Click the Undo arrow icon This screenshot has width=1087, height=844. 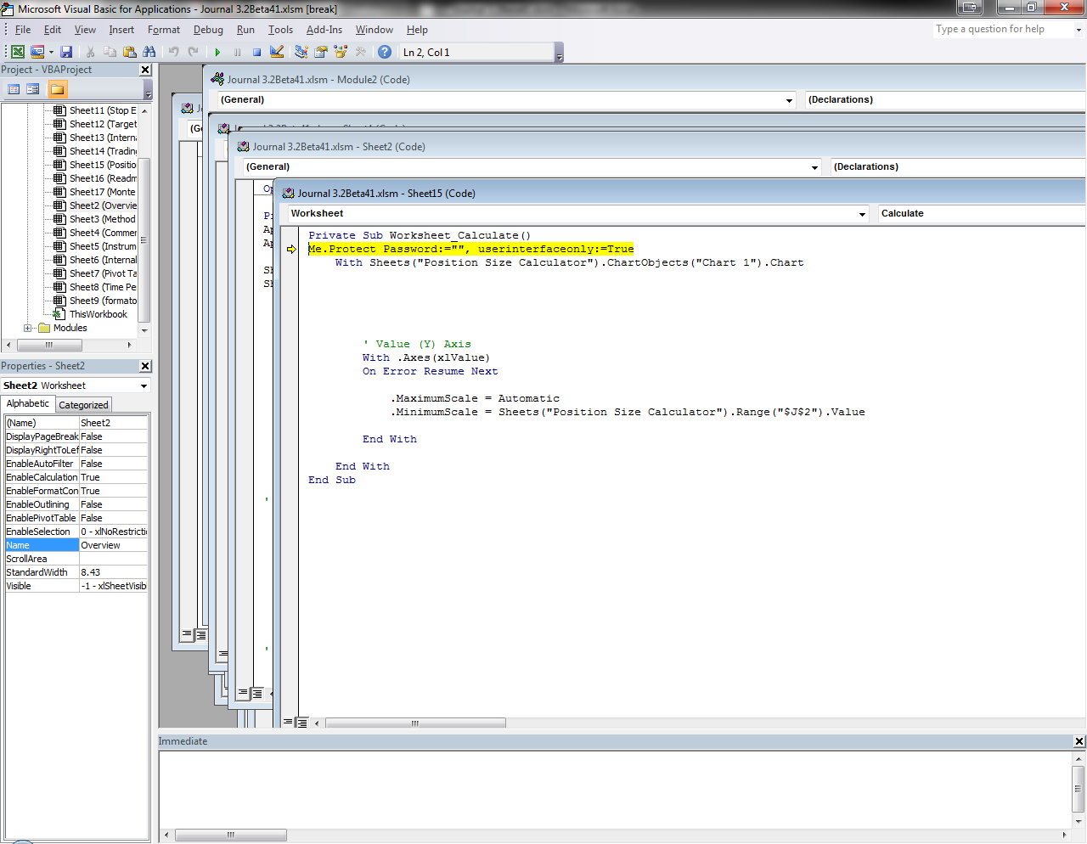tap(173, 52)
